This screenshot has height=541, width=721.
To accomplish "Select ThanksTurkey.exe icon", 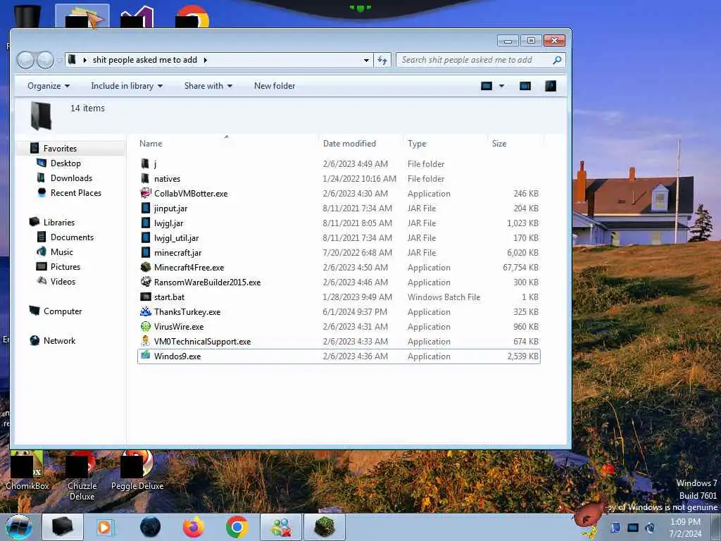I will click(145, 311).
